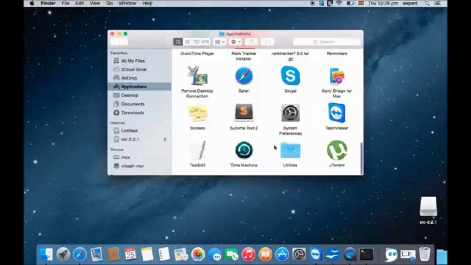This screenshot has height=265, width=471.
Task: Open the Help menu
Action: click(x=147, y=3)
